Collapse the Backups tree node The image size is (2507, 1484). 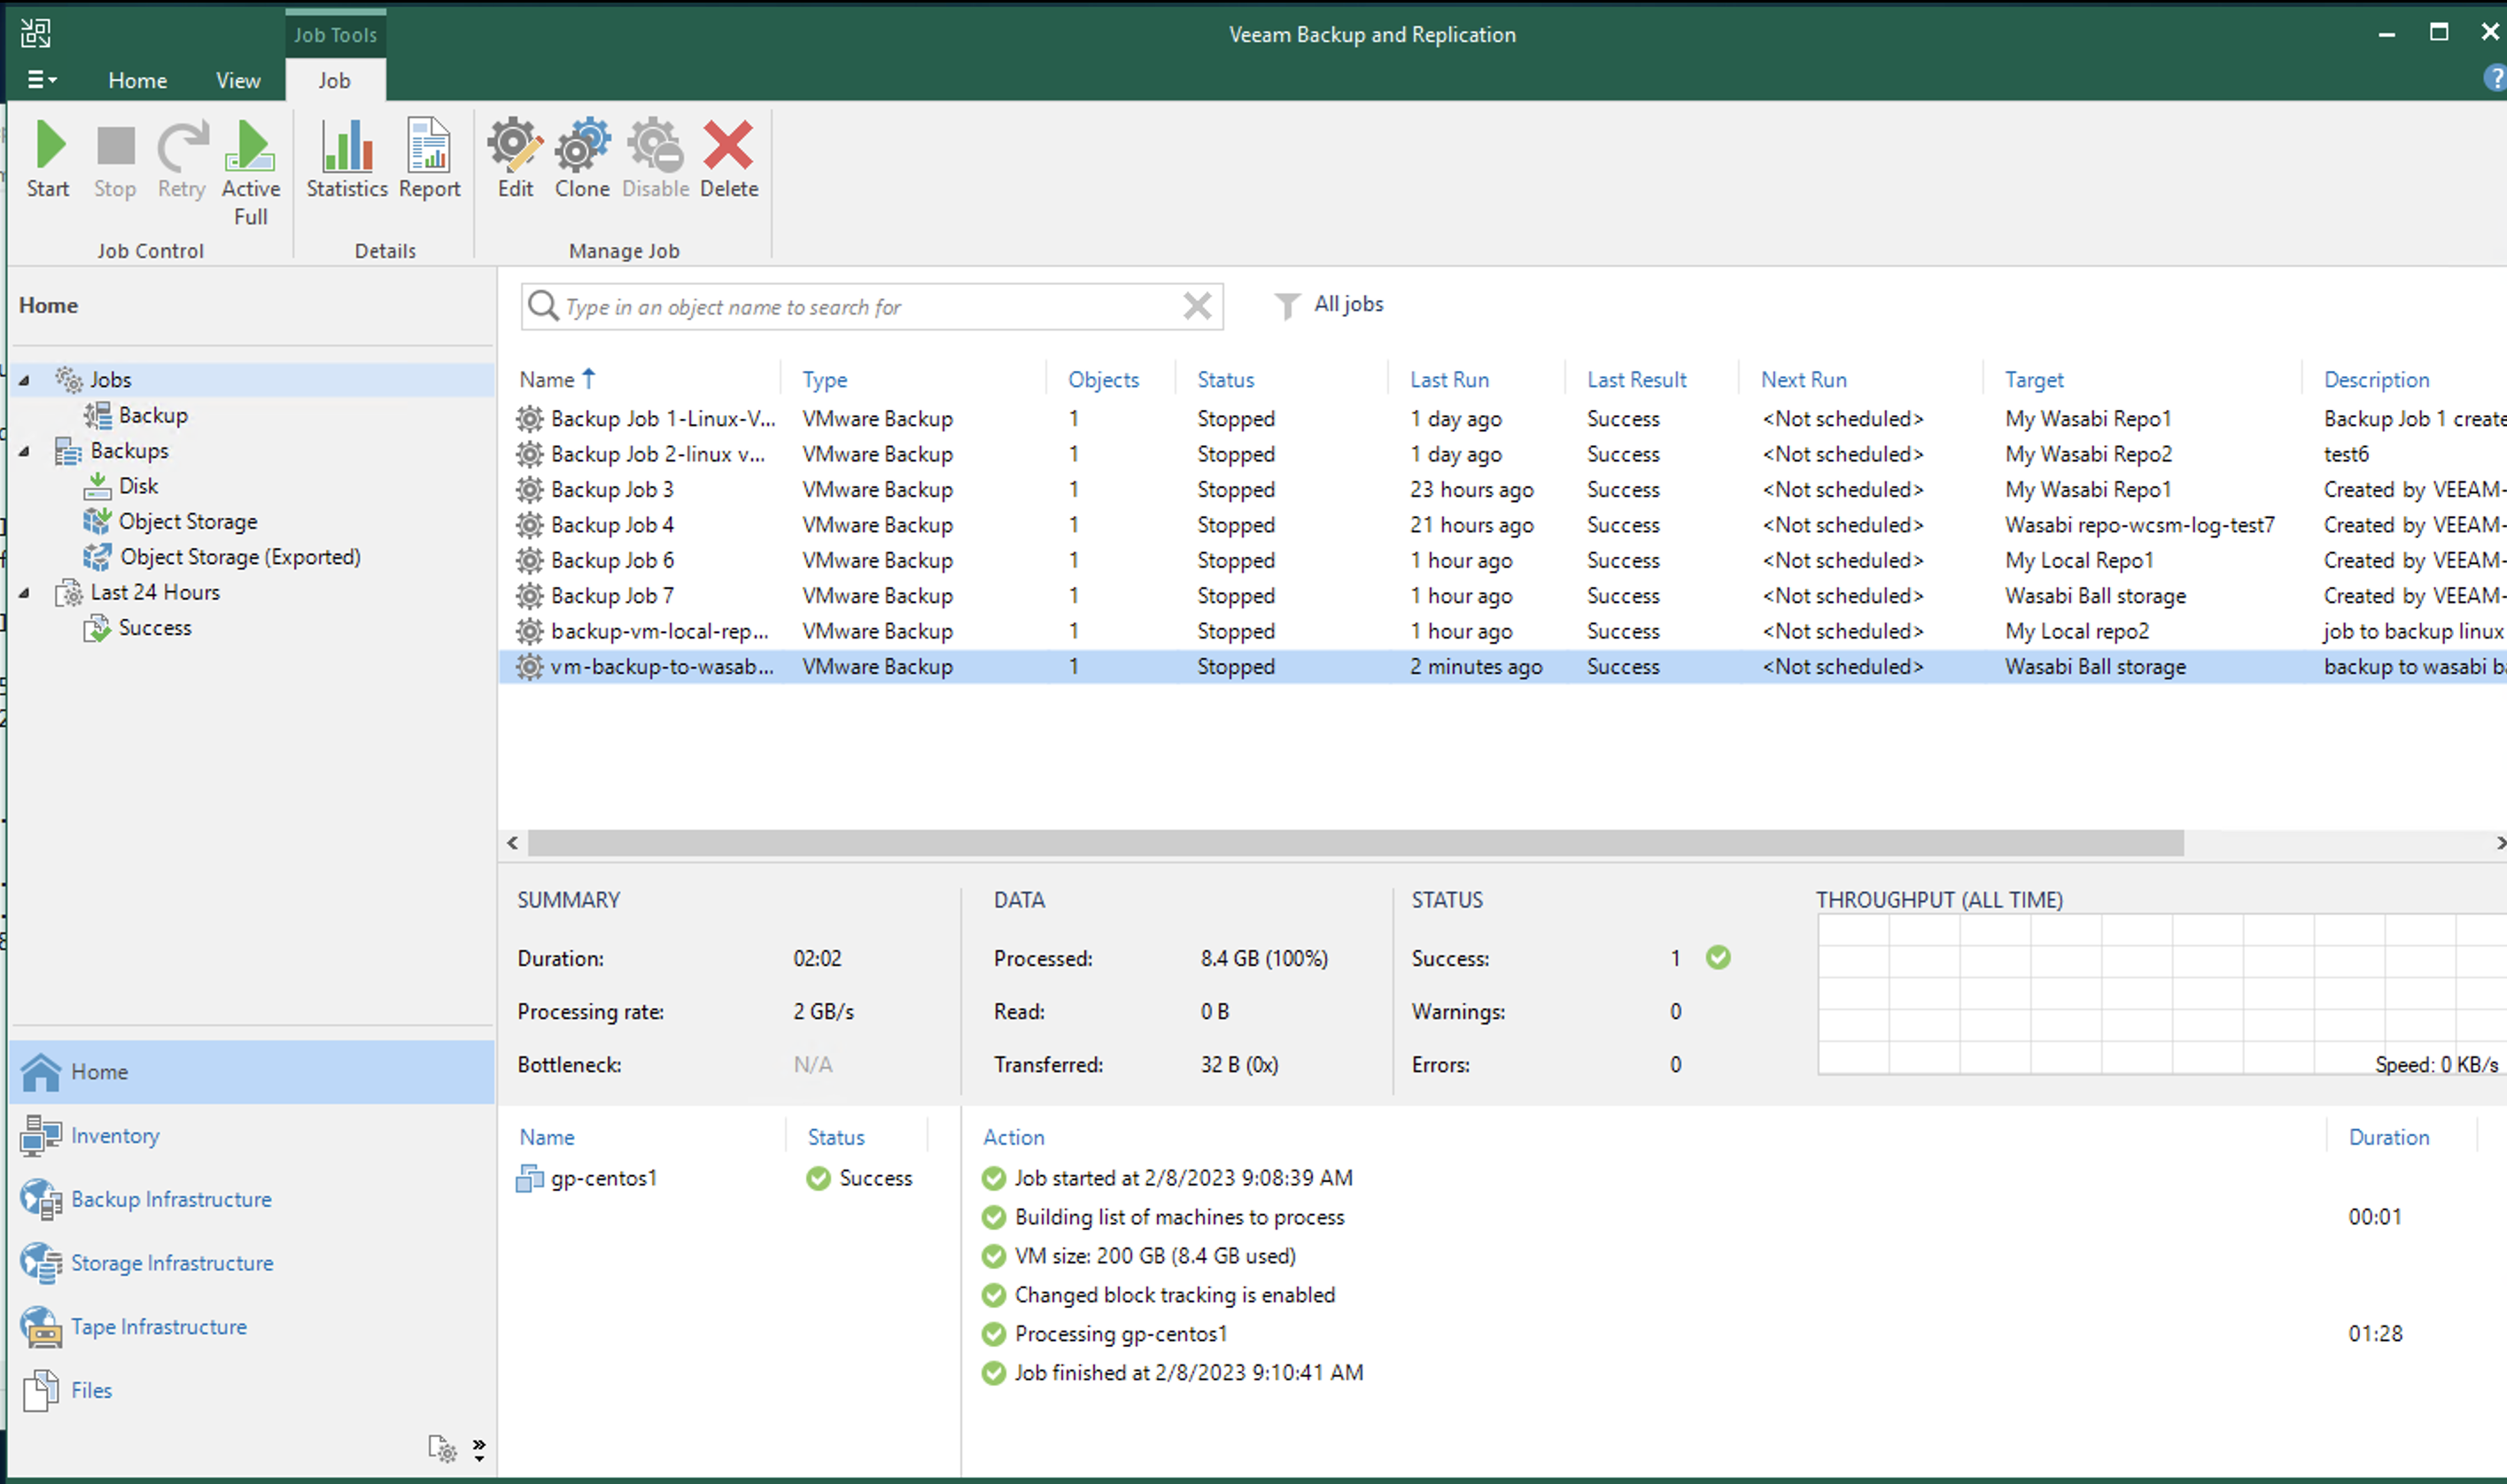pyautogui.click(x=24, y=451)
